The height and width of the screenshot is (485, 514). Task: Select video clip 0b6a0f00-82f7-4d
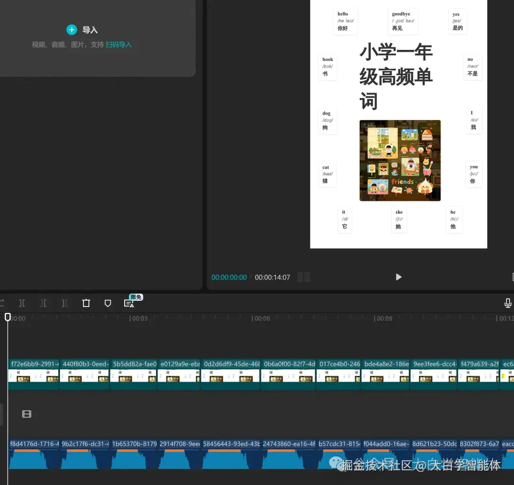click(x=288, y=374)
